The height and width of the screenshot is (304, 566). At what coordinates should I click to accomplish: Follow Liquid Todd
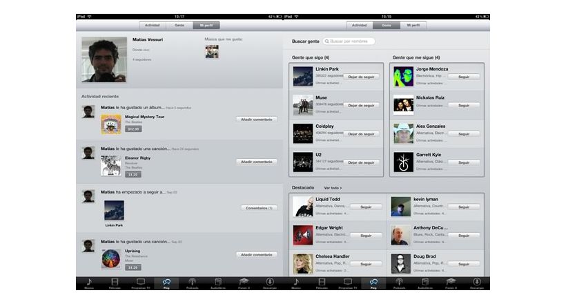coord(366,207)
